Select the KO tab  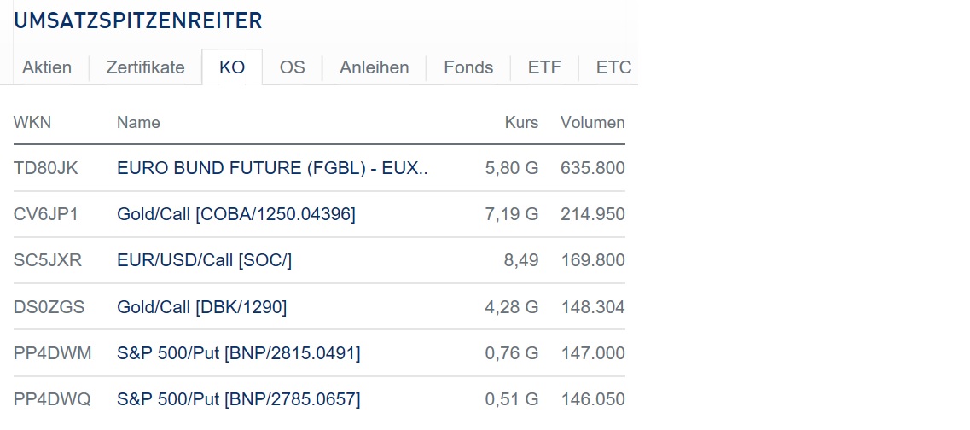tap(232, 67)
